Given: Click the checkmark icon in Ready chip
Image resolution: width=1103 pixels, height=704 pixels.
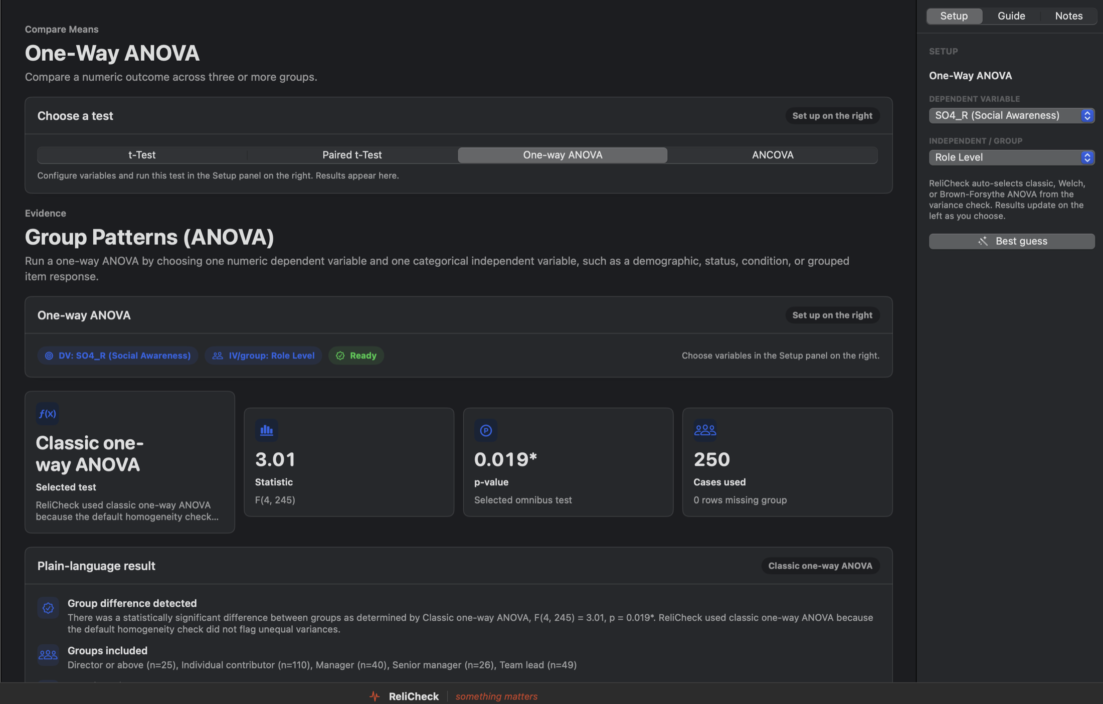Looking at the screenshot, I should pyautogui.click(x=340, y=356).
